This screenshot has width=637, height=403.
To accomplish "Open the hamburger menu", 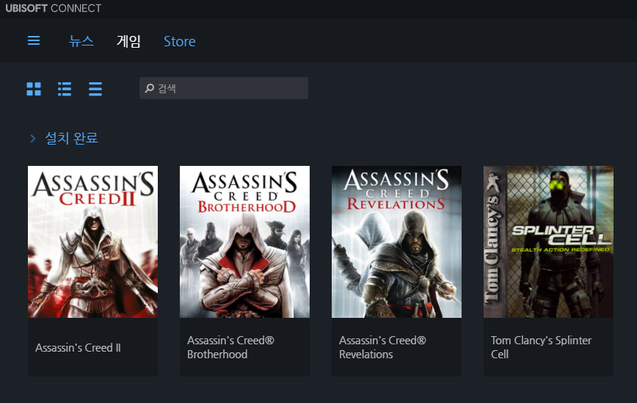I will pos(34,40).
